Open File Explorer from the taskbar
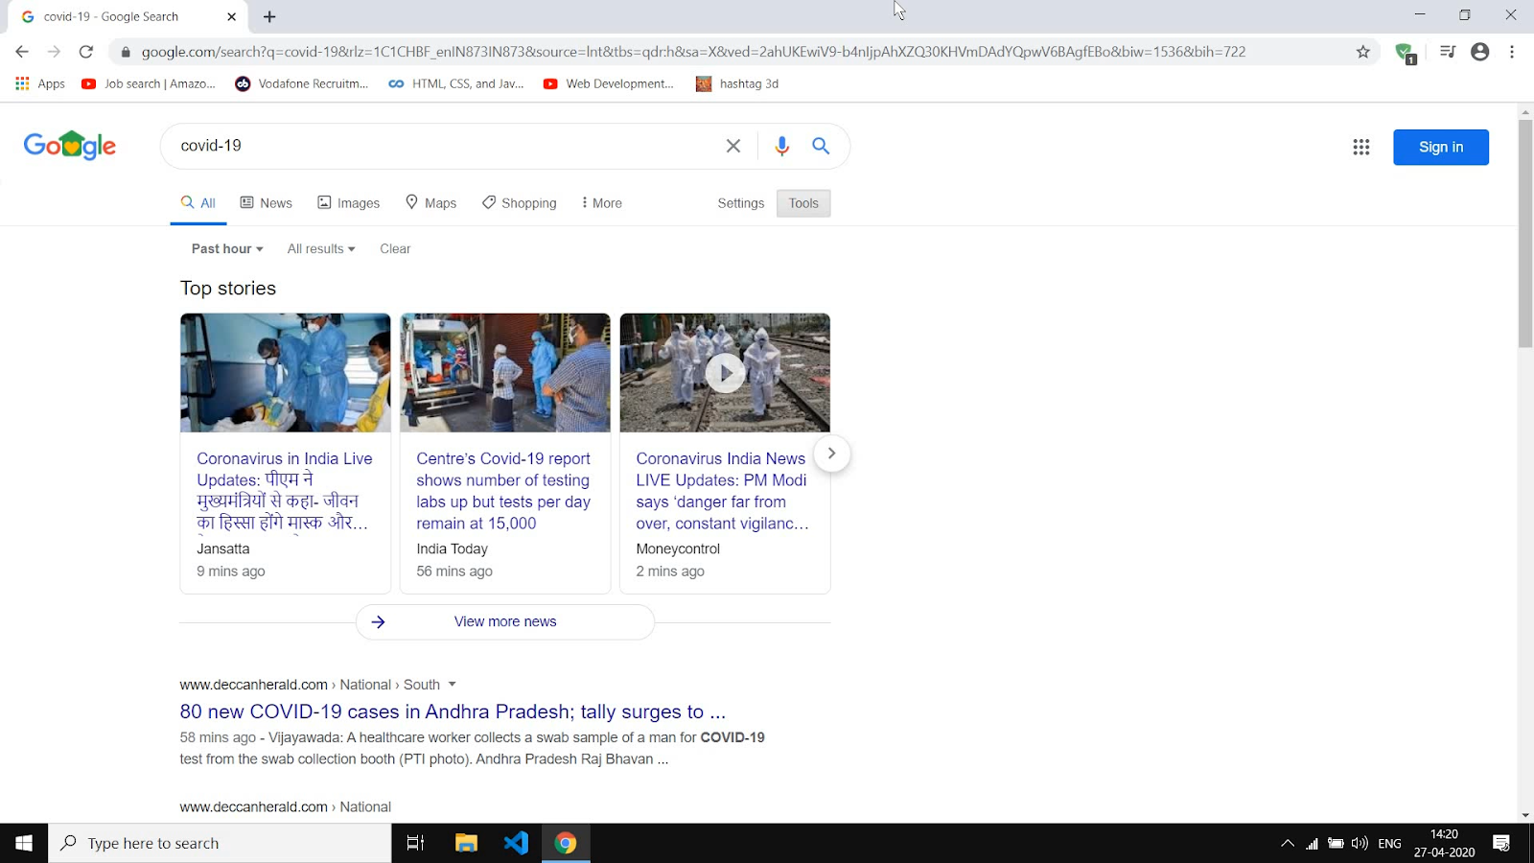Image resolution: width=1534 pixels, height=863 pixels. click(x=466, y=843)
